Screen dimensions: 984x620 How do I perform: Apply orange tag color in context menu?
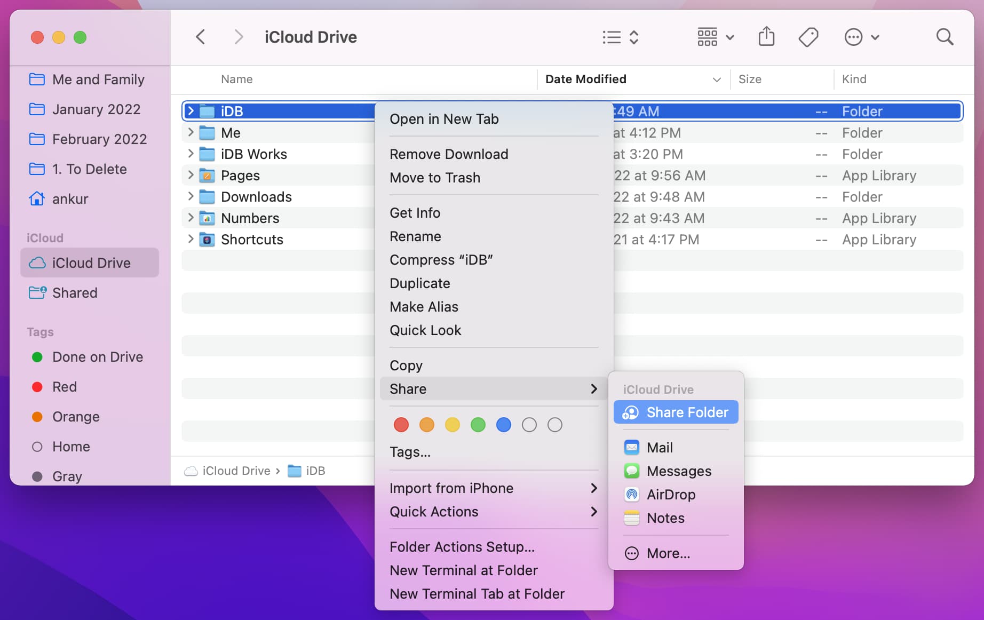tap(427, 425)
